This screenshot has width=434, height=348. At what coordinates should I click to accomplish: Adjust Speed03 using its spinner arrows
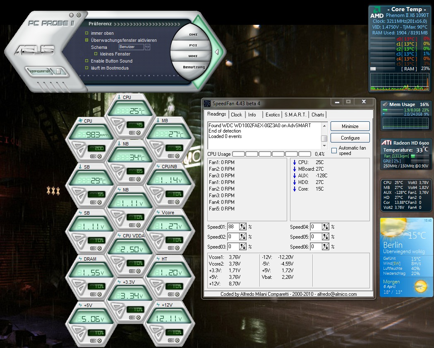(x=243, y=247)
